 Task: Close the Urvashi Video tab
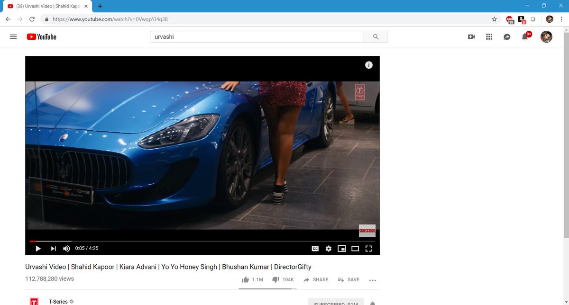86,6
